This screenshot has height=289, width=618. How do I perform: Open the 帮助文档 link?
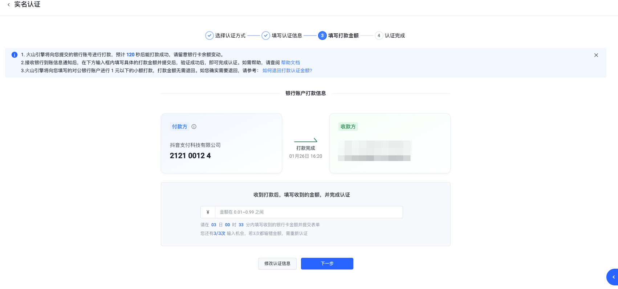tap(290, 63)
